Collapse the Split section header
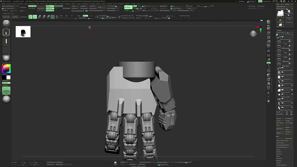This screenshot has width=297, height=167. coord(278,136)
